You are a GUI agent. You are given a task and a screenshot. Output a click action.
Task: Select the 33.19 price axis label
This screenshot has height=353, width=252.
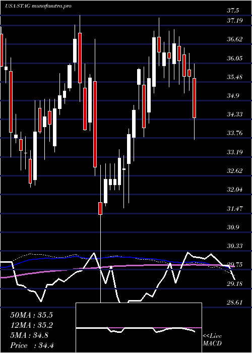pyautogui.click(x=235, y=152)
